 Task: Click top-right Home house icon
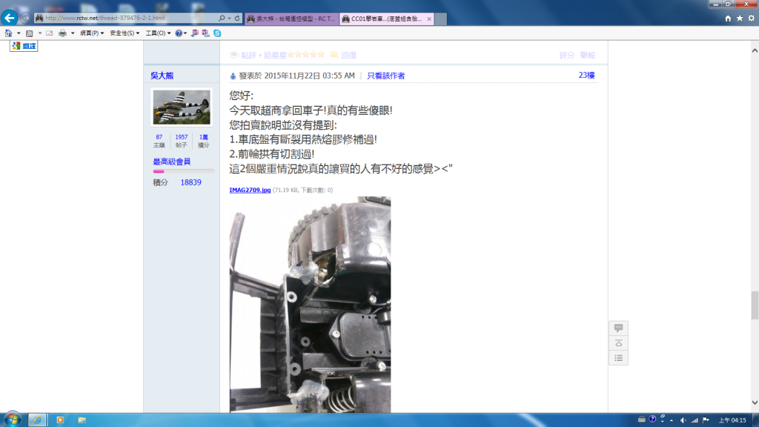pyautogui.click(x=728, y=18)
